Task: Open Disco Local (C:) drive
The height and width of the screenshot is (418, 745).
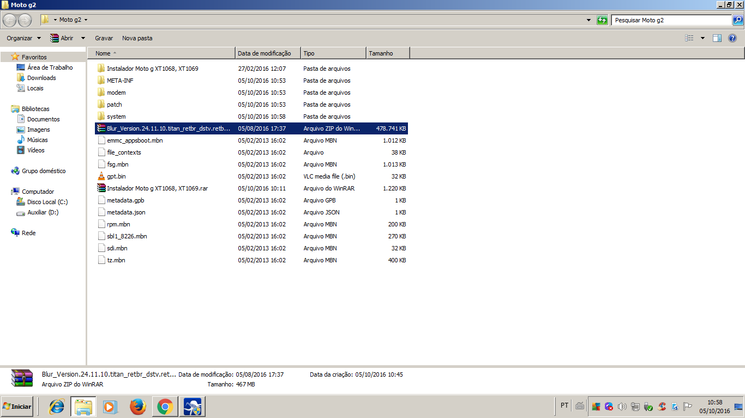Action: (47, 202)
